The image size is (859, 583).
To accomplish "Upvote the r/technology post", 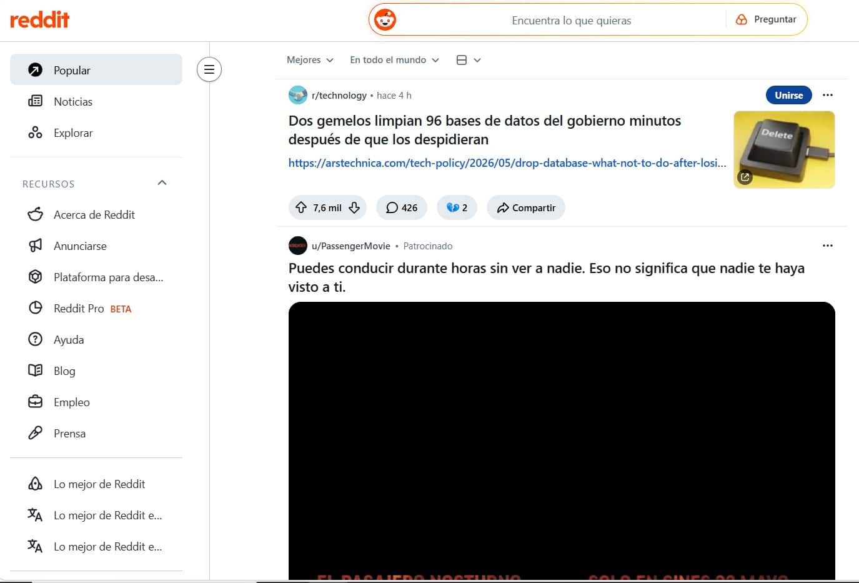I will pyautogui.click(x=301, y=207).
